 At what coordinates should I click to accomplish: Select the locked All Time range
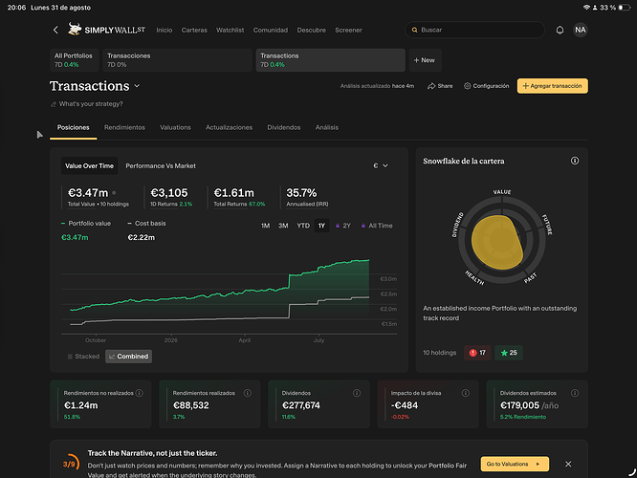(377, 226)
